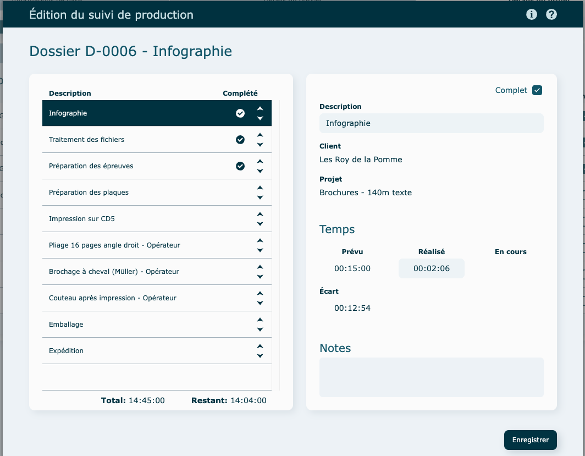
Task: Move Préparation des plaques up with arrow
Action: (x=260, y=188)
